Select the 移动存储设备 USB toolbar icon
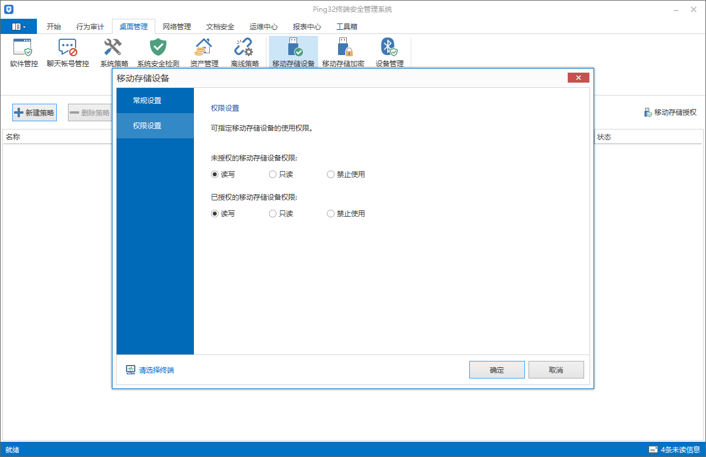 (x=293, y=53)
